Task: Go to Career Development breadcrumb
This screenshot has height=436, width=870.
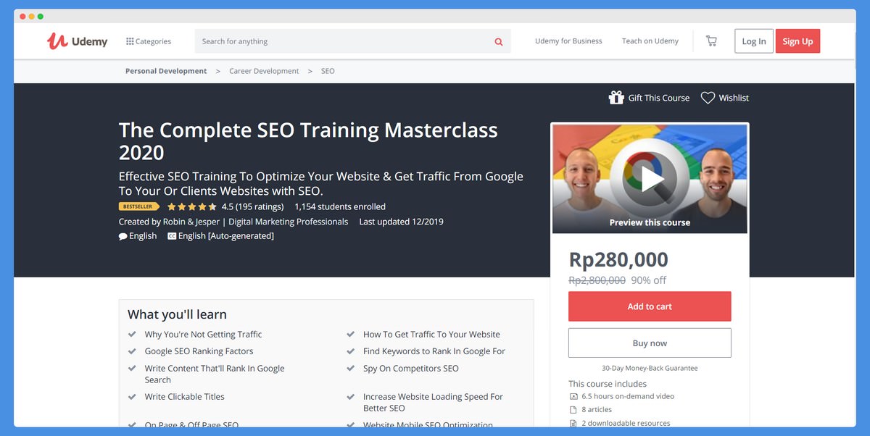Action: 264,71
